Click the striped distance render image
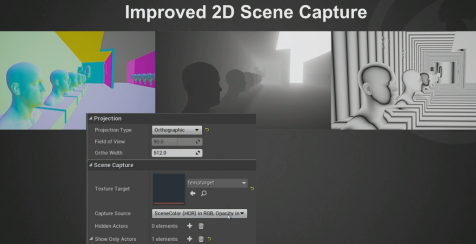 (403, 80)
